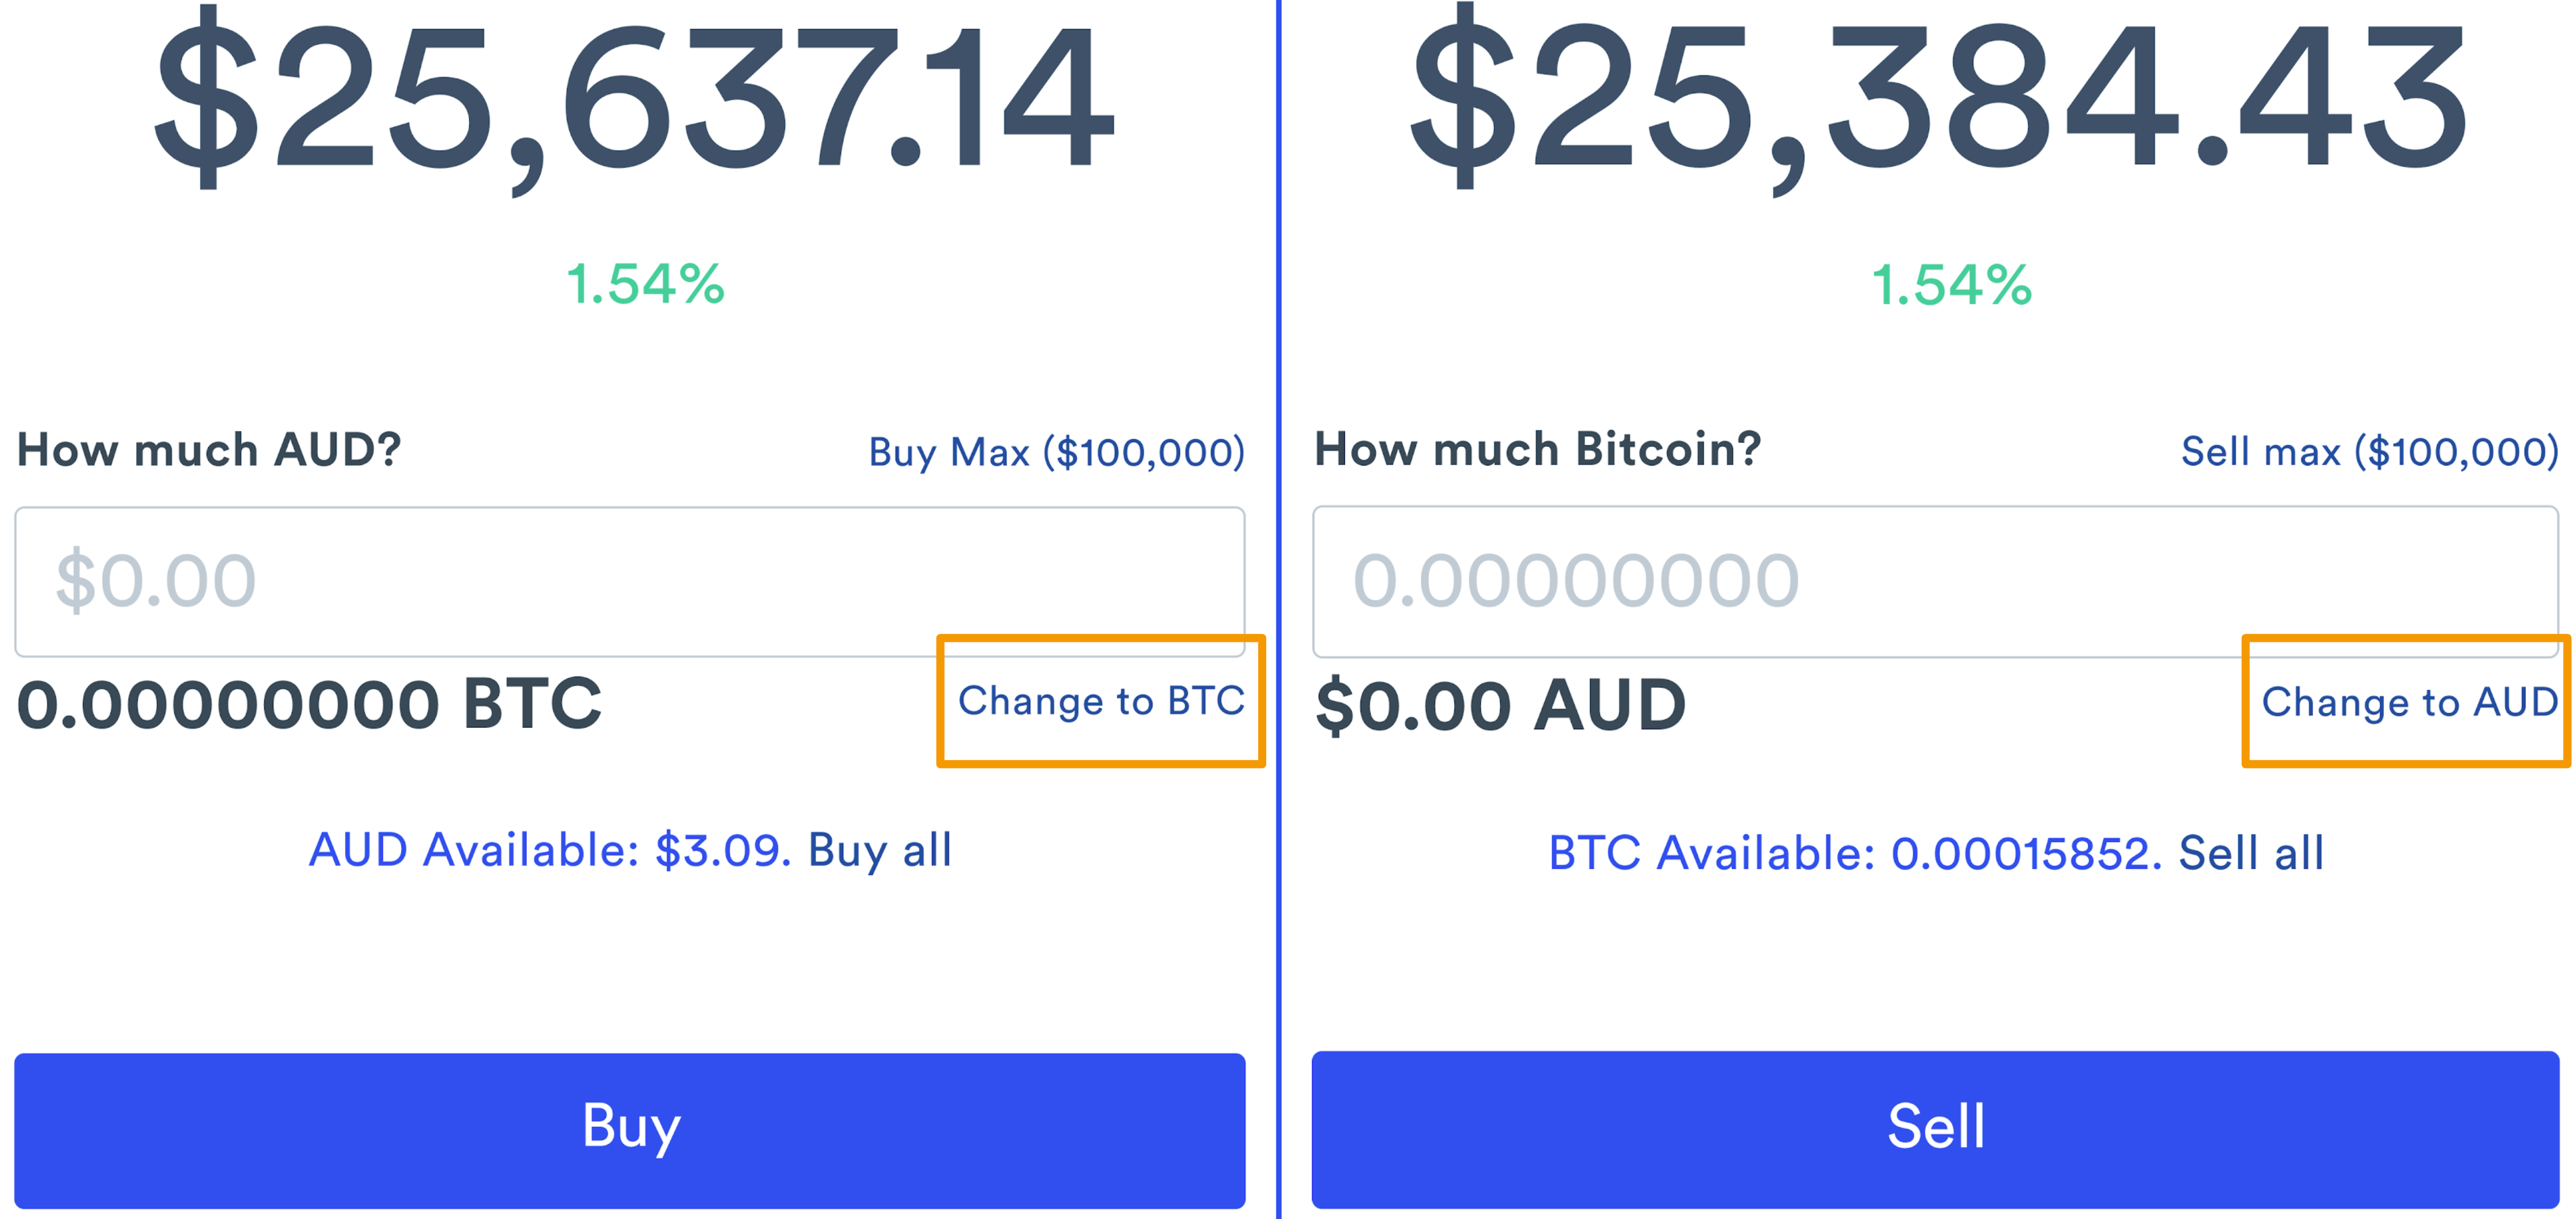Viewport: 2576px width, 1219px height.
Task: Click the Buy Max ($100,000) link
Action: click(1056, 453)
